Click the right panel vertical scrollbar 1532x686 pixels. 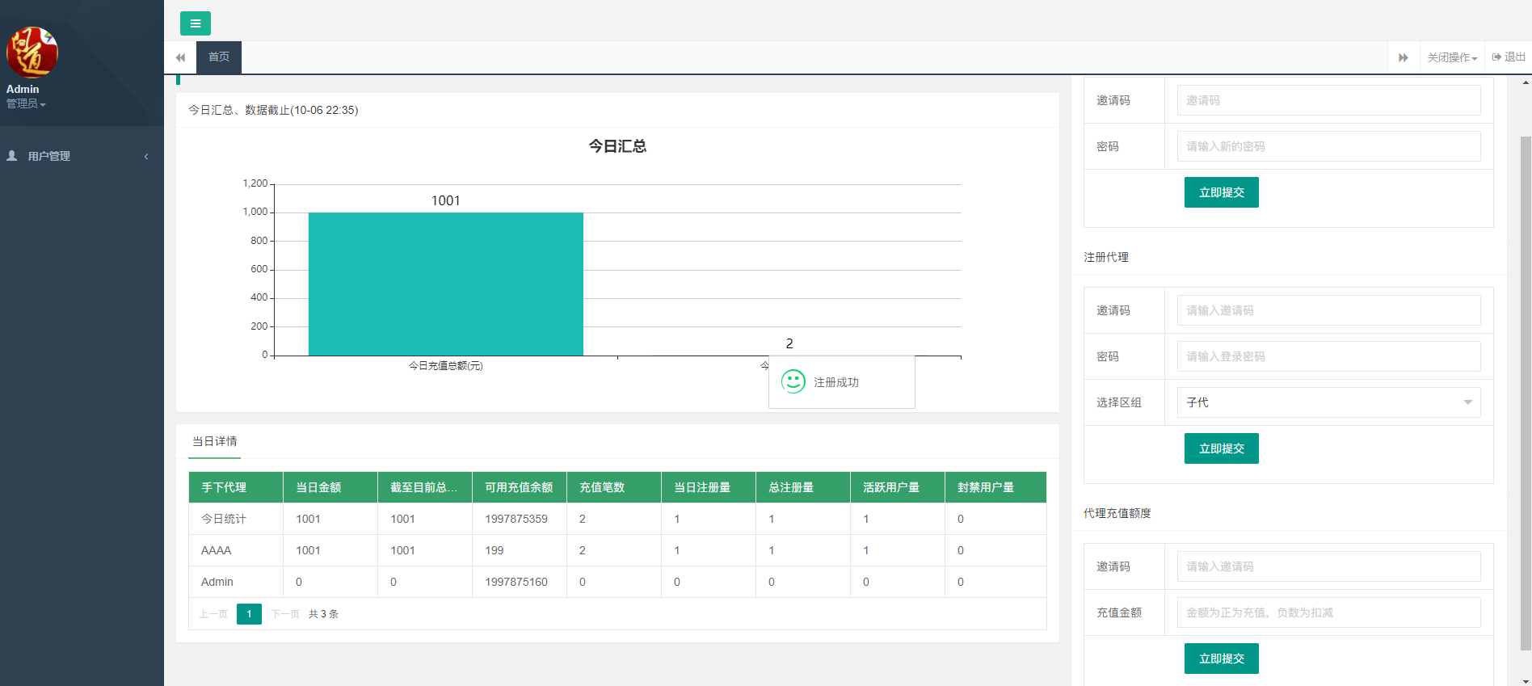click(x=1525, y=388)
